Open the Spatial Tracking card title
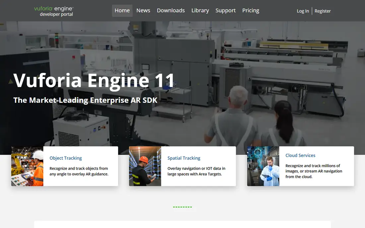This screenshot has height=228, width=365. pyautogui.click(x=184, y=158)
